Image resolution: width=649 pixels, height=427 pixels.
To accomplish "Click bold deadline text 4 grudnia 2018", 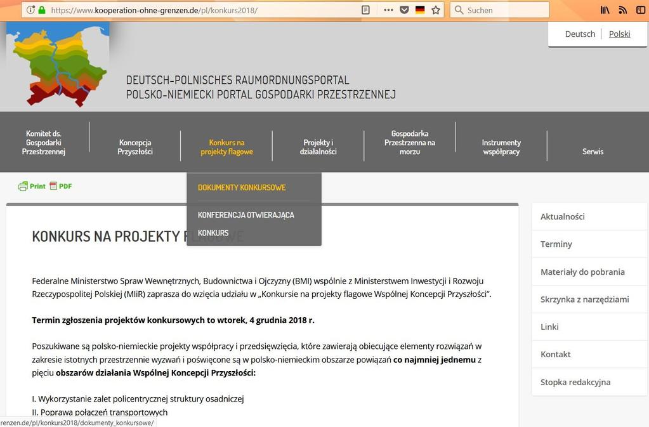I will (x=173, y=320).
